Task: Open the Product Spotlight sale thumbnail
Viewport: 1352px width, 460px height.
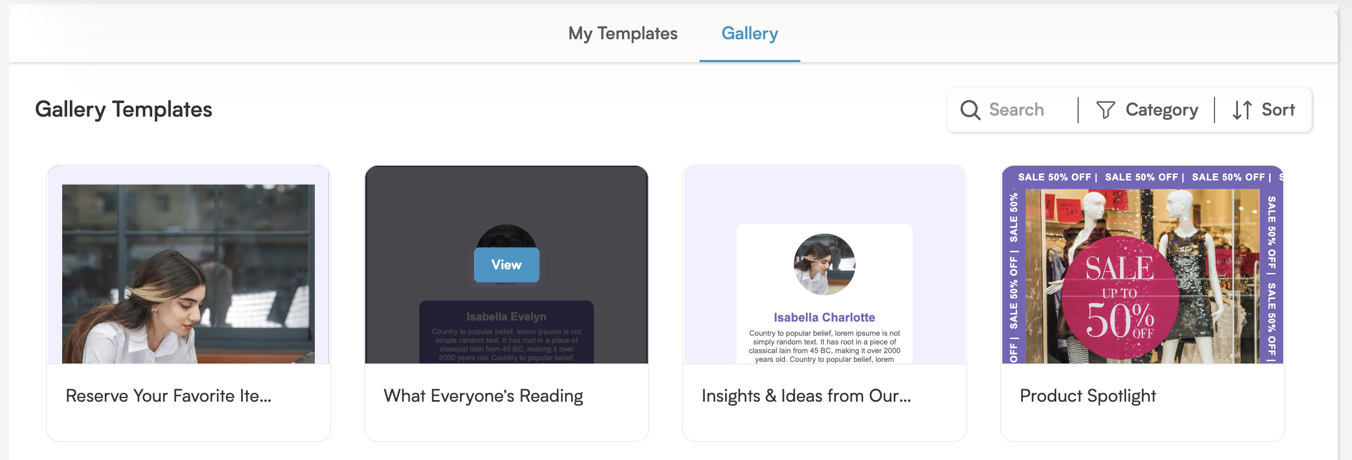Action: [x=1142, y=265]
